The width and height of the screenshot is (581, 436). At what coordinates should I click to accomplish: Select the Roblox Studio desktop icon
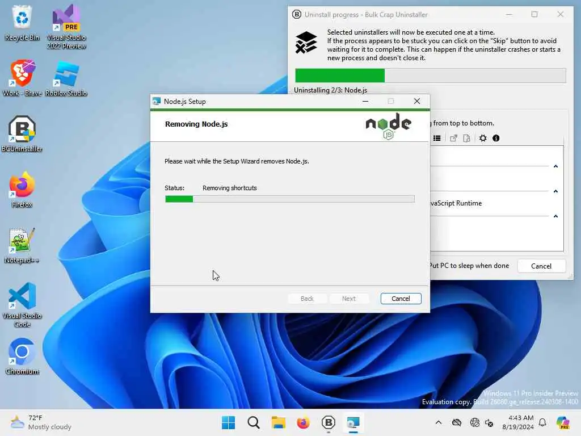tap(66, 78)
